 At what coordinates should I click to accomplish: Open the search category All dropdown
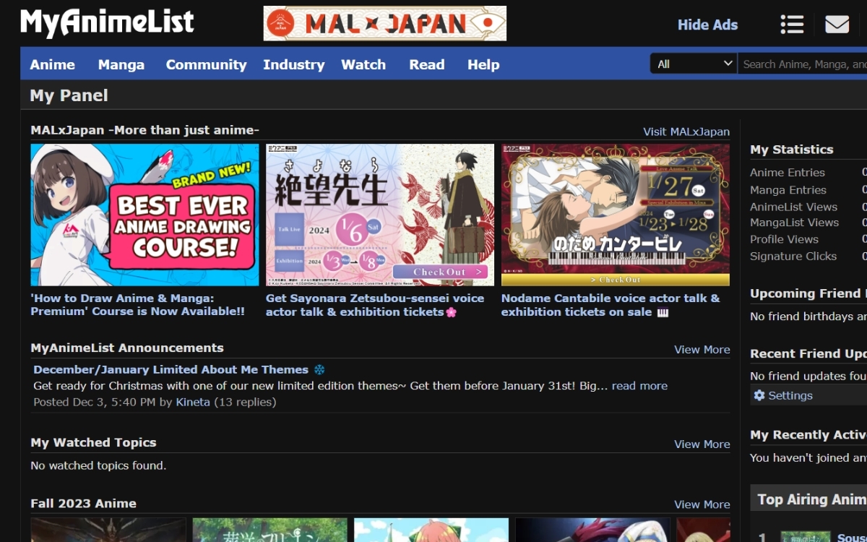[692, 64]
